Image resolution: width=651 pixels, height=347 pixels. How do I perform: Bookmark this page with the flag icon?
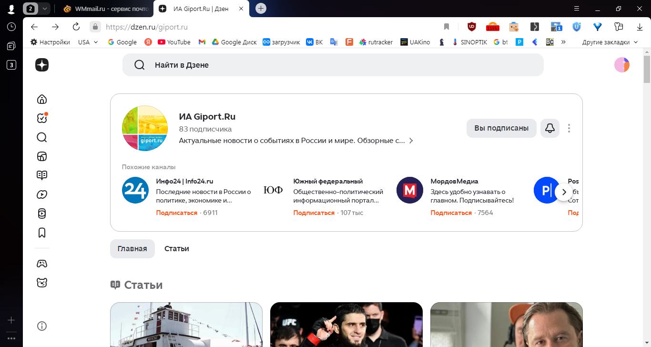pyautogui.click(x=447, y=27)
